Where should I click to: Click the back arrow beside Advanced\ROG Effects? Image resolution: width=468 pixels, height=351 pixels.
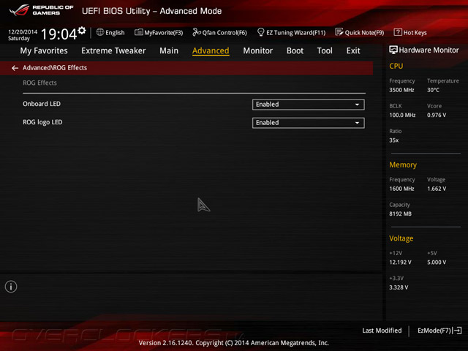[15, 68]
